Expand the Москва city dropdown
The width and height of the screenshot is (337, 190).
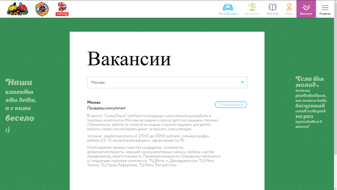(167, 82)
